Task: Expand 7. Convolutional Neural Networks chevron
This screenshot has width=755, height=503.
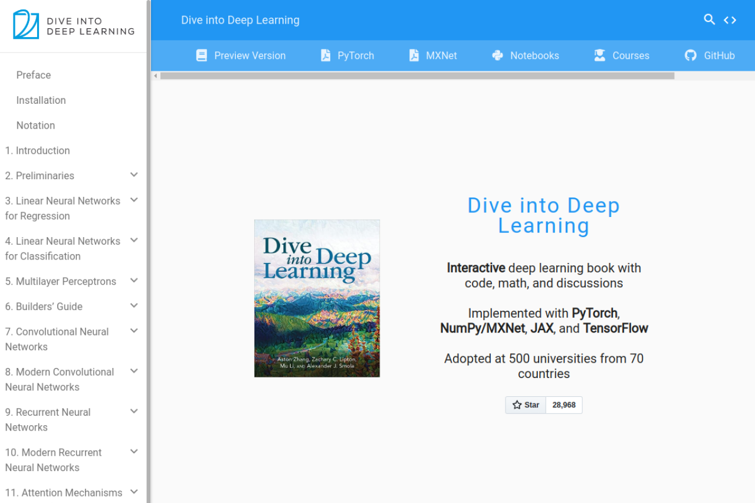Action: (x=134, y=331)
